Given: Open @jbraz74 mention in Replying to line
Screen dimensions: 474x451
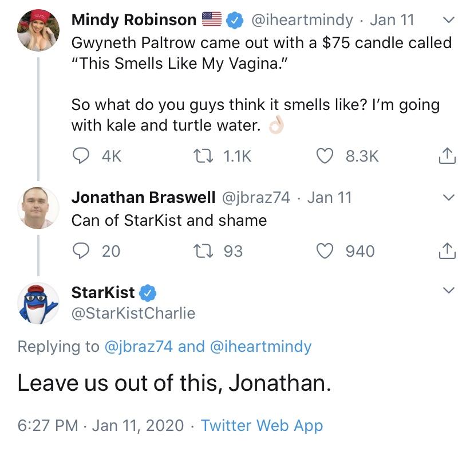Looking at the screenshot, I should (139, 347).
